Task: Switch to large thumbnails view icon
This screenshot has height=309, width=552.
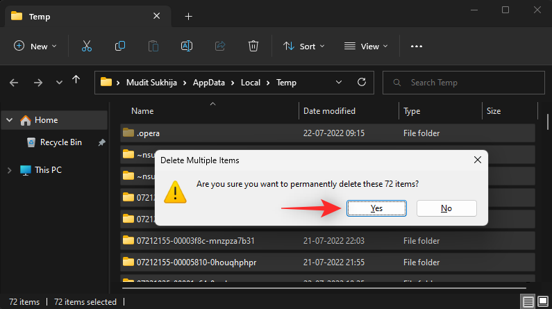Action: pos(543,301)
